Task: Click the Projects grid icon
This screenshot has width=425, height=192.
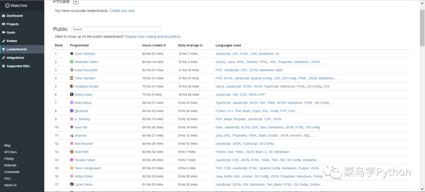Action: [4, 24]
